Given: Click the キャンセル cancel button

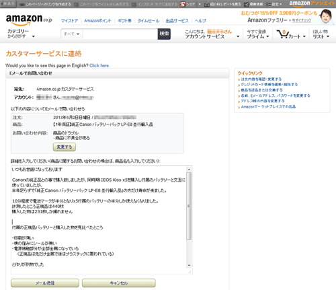Looking at the screenshot, I should point(119,283).
